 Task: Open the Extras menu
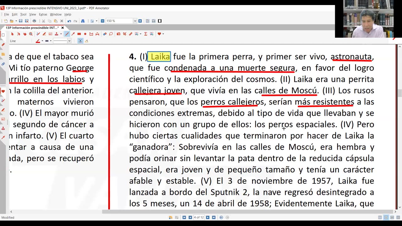click(x=43, y=14)
